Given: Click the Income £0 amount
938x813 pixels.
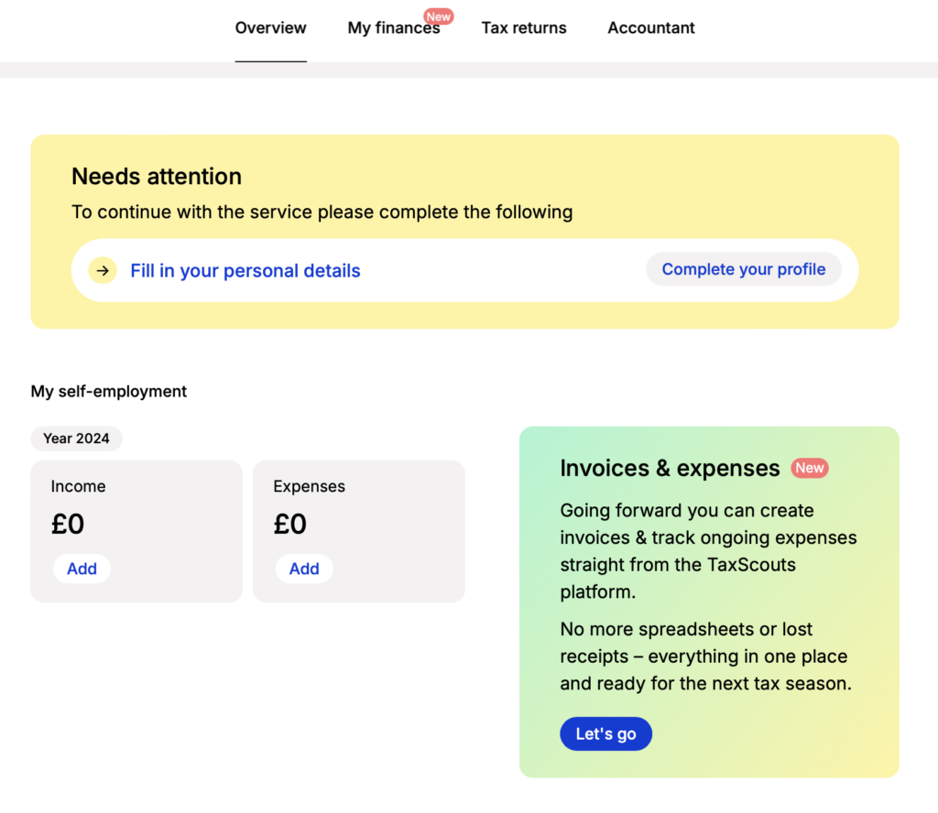Looking at the screenshot, I should (68, 525).
